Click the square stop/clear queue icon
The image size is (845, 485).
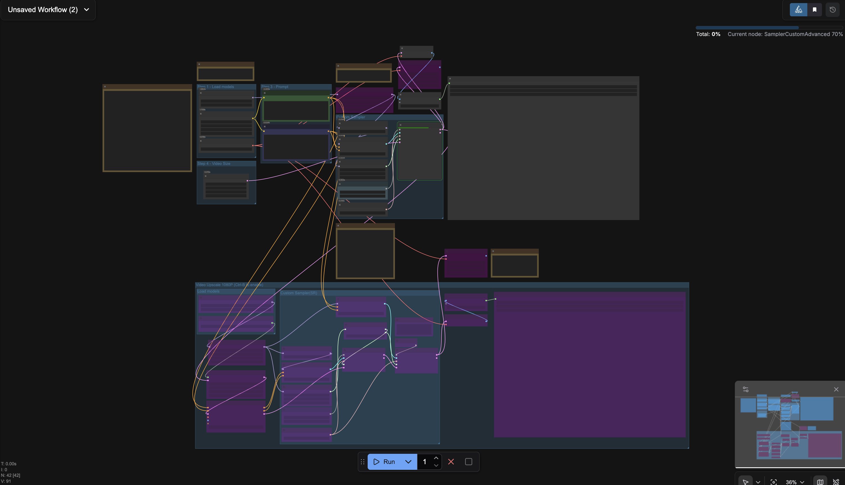(x=469, y=462)
